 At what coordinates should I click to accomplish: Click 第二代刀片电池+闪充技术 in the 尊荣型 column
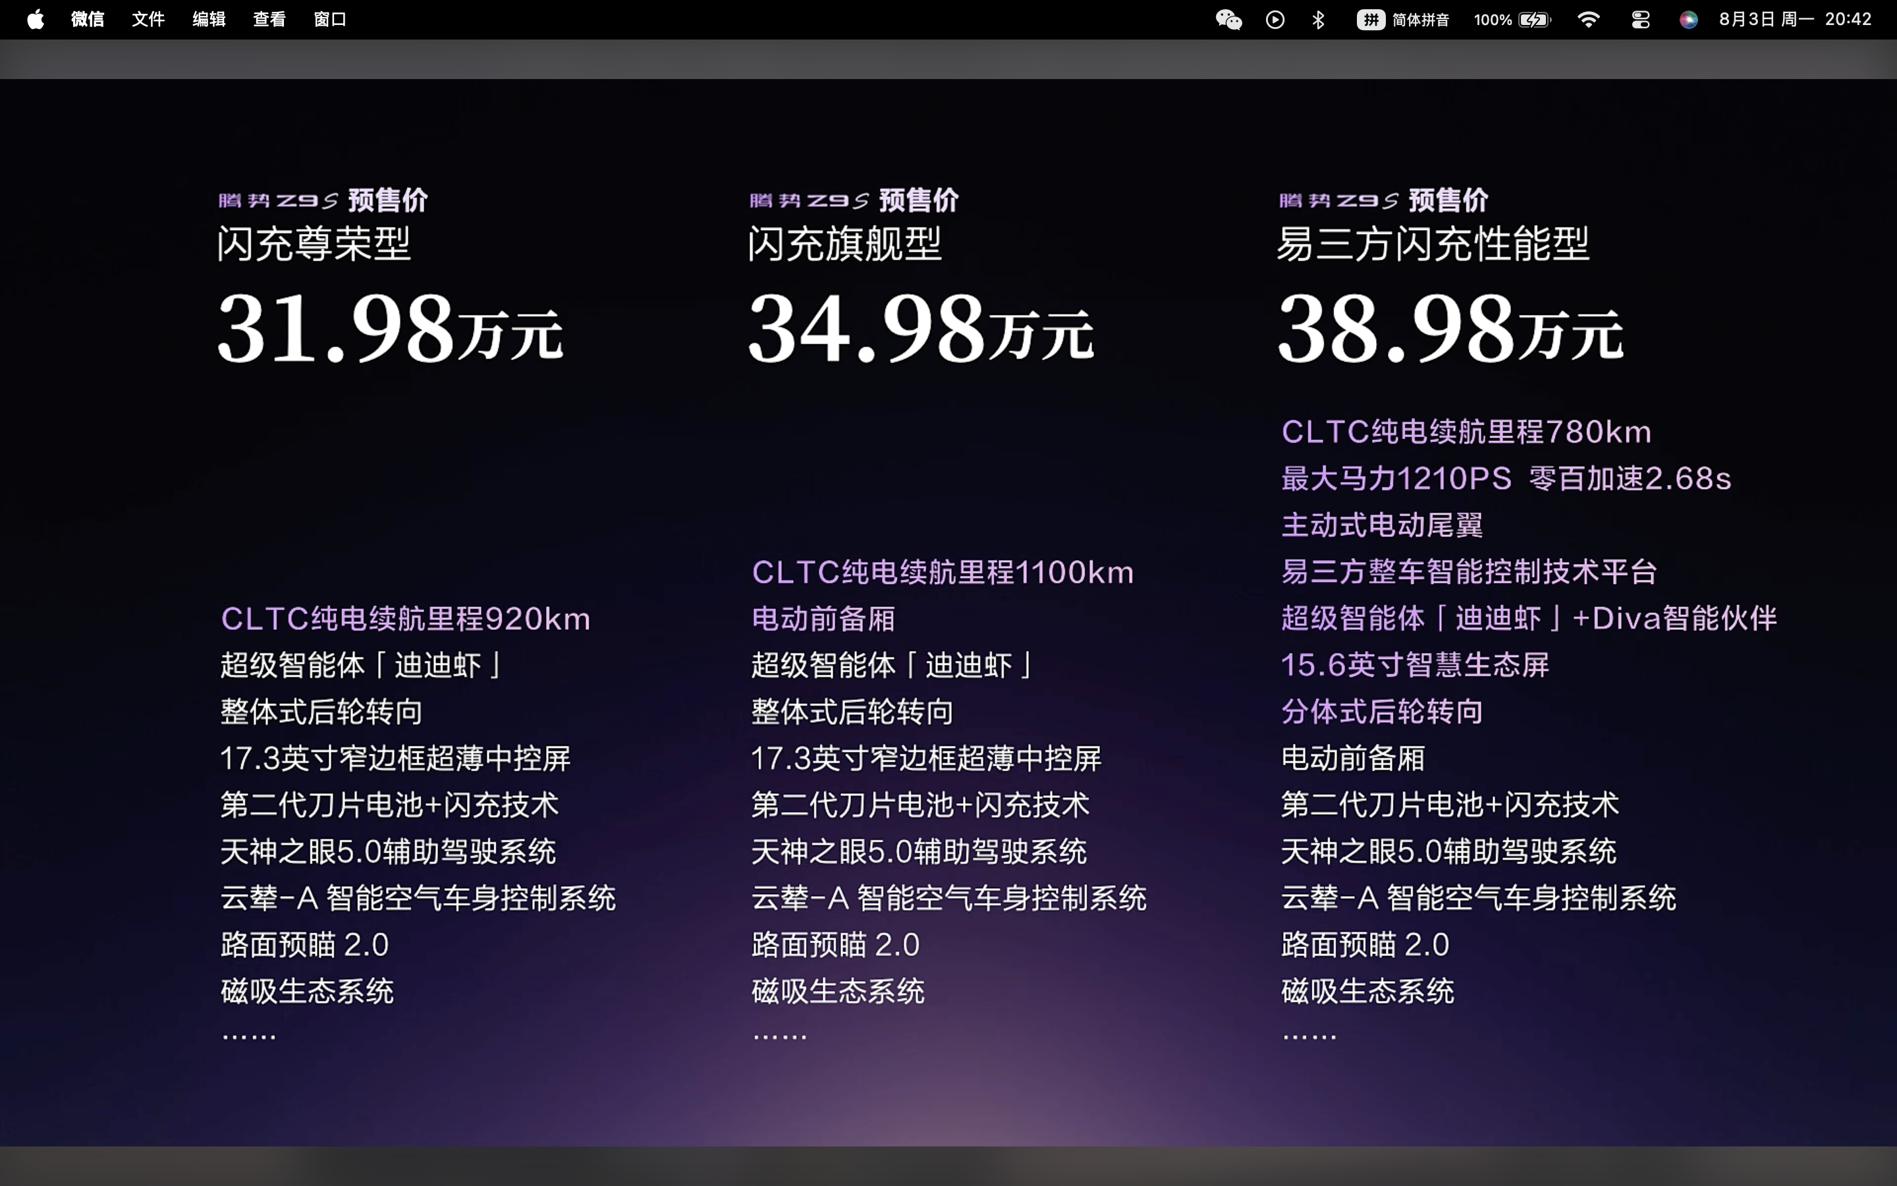(389, 805)
